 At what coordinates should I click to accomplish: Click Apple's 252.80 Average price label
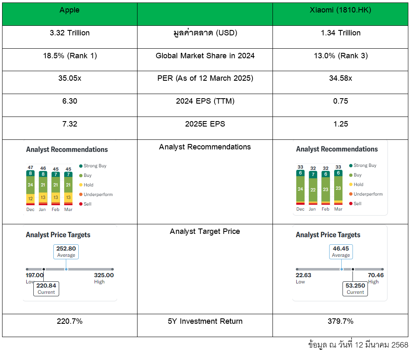[66, 252]
